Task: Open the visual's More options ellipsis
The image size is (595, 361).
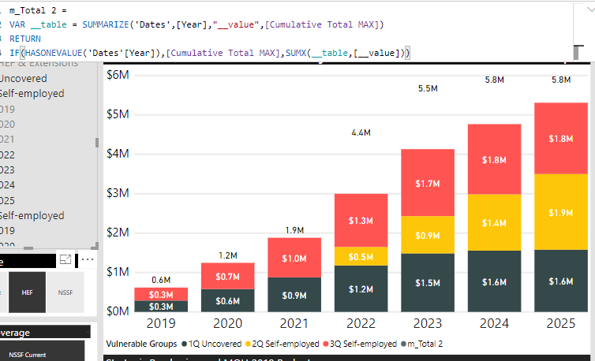Action: [x=88, y=260]
